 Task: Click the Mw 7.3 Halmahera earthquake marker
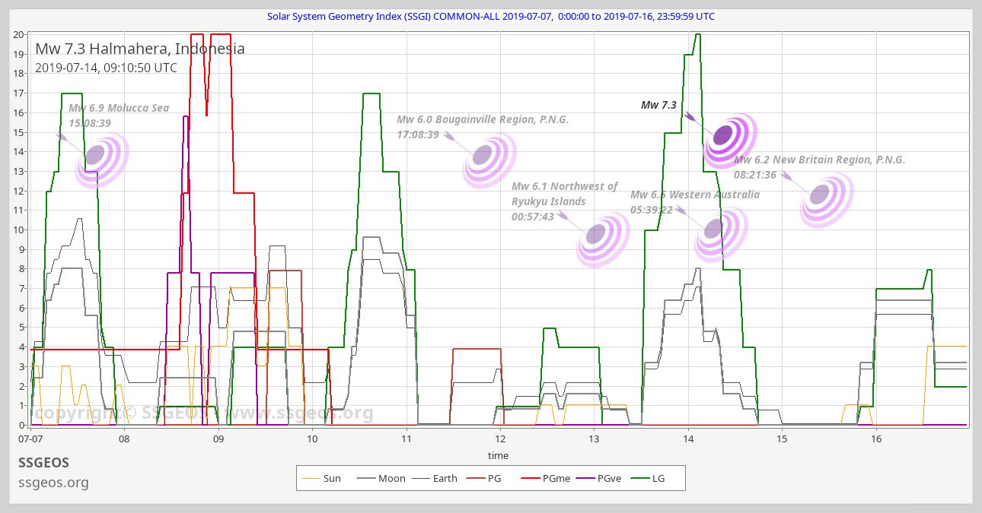click(x=729, y=140)
